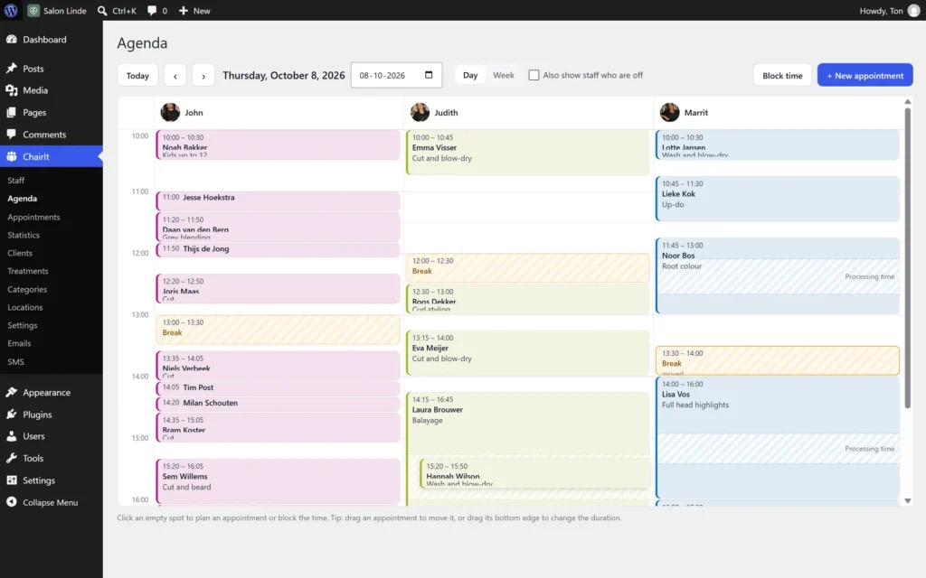This screenshot has width=926, height=578.
Task: Click the agenda vertical scrollbar thumb
Action: pyautogui.click(x=908, y=257)
